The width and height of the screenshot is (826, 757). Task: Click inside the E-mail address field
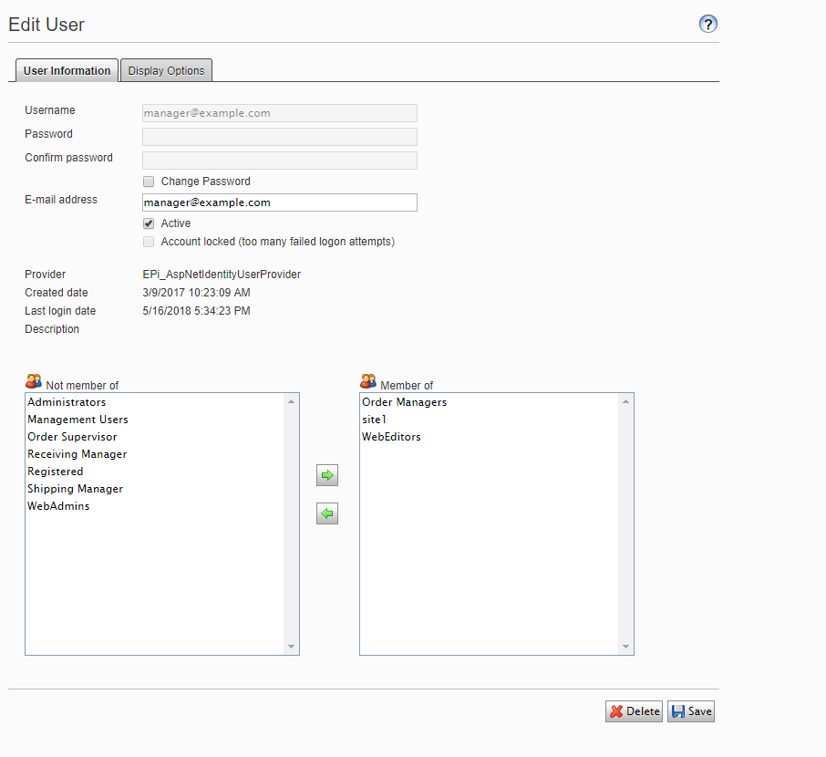[x=279, y=202]
